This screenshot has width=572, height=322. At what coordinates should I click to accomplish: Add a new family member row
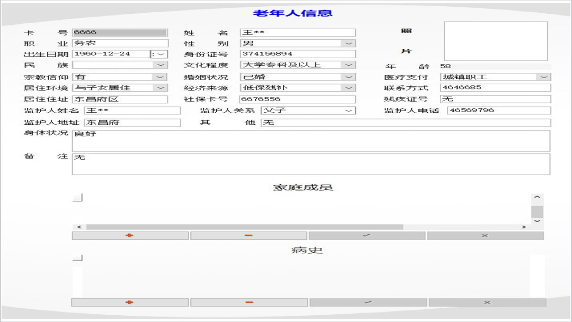click(x=129, y=235)
